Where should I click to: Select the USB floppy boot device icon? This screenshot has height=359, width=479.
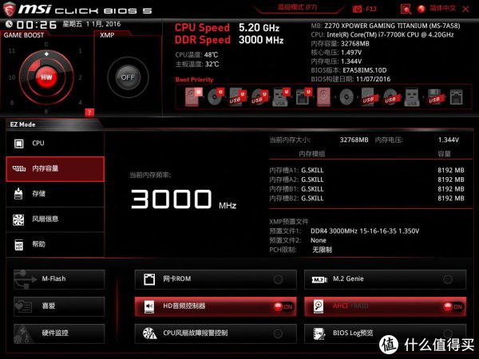[x=435, y=97]
